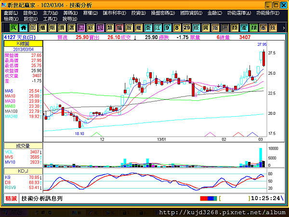Screen dimensions: 289x217
Task: Open the 金融(C) menu
Action: pyautogui.click(x=215, y=13)
